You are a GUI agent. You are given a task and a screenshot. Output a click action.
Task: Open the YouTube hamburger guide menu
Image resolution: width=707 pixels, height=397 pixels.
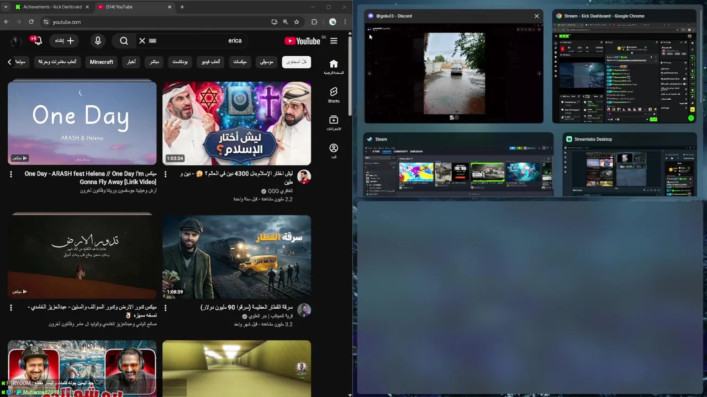point(334,41)
